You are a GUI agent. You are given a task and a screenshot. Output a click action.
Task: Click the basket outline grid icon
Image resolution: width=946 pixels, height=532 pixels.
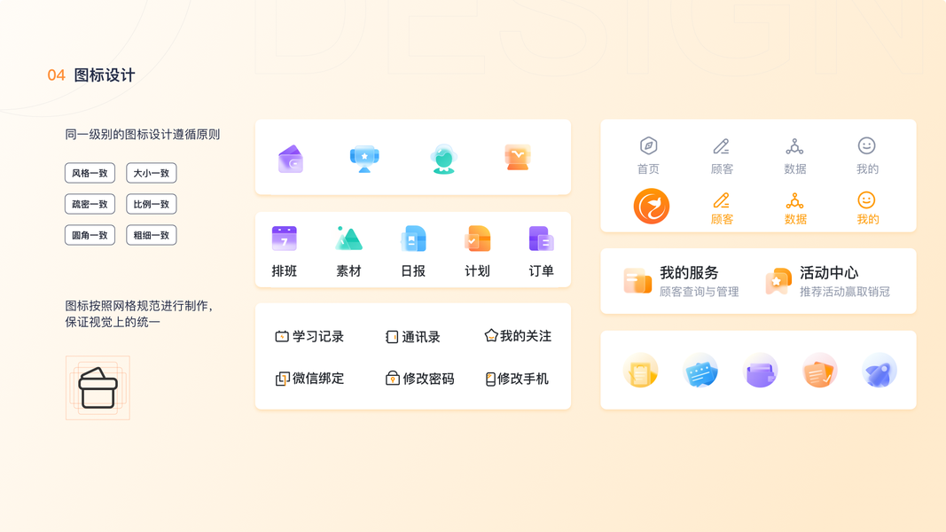coord(98,387)
